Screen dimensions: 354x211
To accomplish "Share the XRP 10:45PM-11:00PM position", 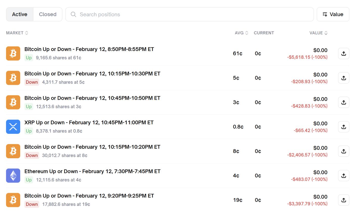I will pos(343,127).
